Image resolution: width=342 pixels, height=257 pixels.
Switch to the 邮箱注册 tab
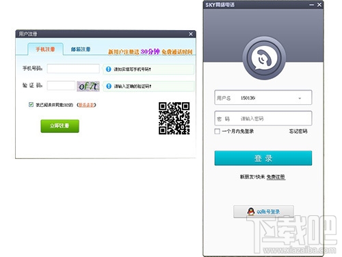click(x=81, y=49)
